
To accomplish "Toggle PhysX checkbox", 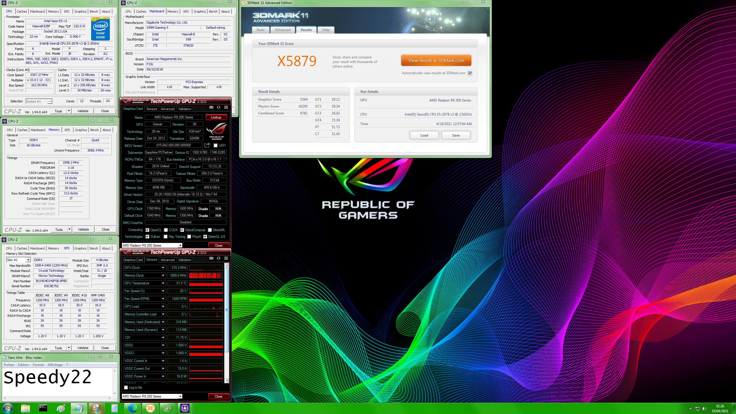I will click(x=189, y=237).
